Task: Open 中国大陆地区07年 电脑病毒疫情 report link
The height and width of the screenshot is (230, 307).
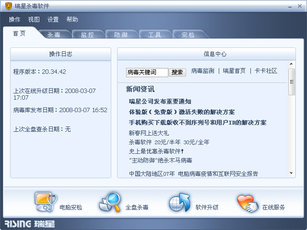Action: point(193,173)
